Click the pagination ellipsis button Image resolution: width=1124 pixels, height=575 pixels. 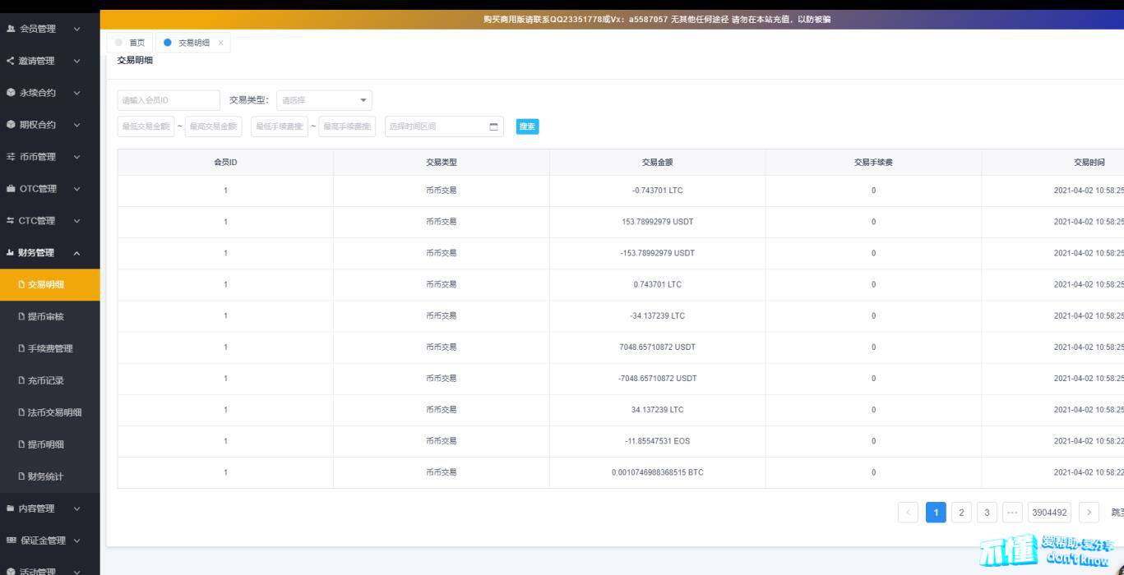pyautogui.click(x=1012, y=513)
